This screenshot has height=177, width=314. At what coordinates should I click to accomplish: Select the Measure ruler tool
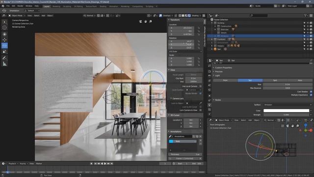coord(4,64)
